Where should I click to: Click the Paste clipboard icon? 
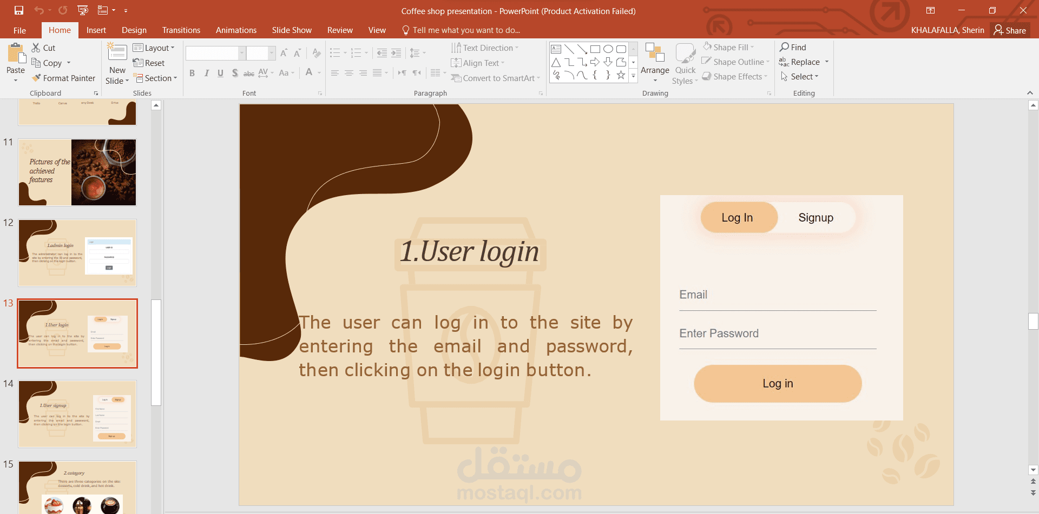[x=16, y=54]
